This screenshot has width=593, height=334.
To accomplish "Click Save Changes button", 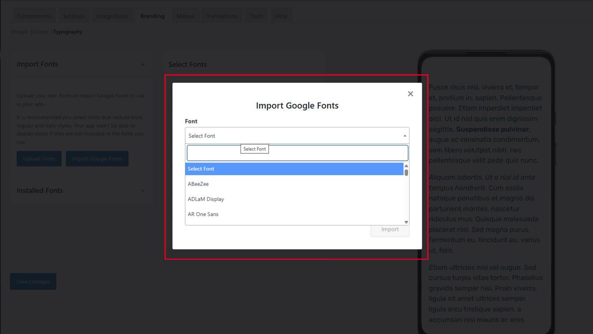I will (33, 281).
